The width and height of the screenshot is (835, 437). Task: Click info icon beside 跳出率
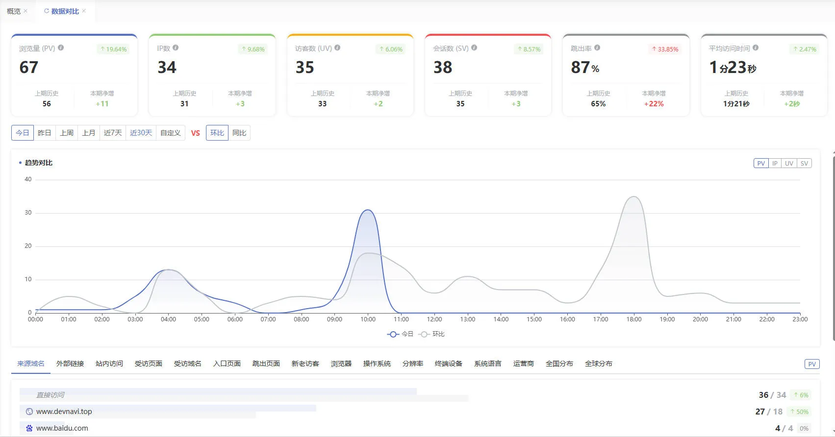(x=597, y=48)
